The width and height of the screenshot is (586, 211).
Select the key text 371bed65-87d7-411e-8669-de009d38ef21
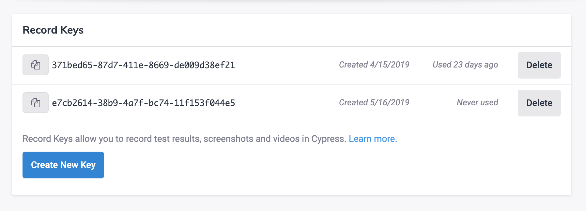point(143,65)
